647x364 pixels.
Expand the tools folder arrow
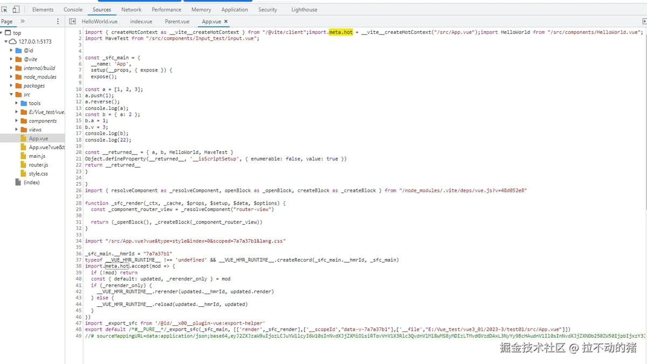coord(17,103)
